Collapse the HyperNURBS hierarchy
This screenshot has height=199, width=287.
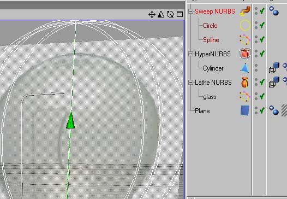point(190,54)
